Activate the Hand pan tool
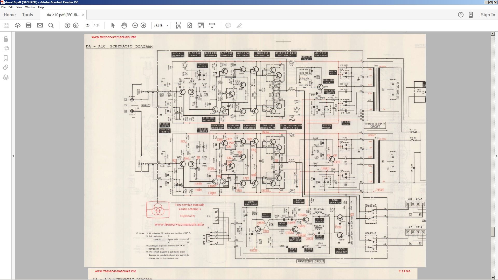The image size is (498, 280). click(x=124, y=25)
